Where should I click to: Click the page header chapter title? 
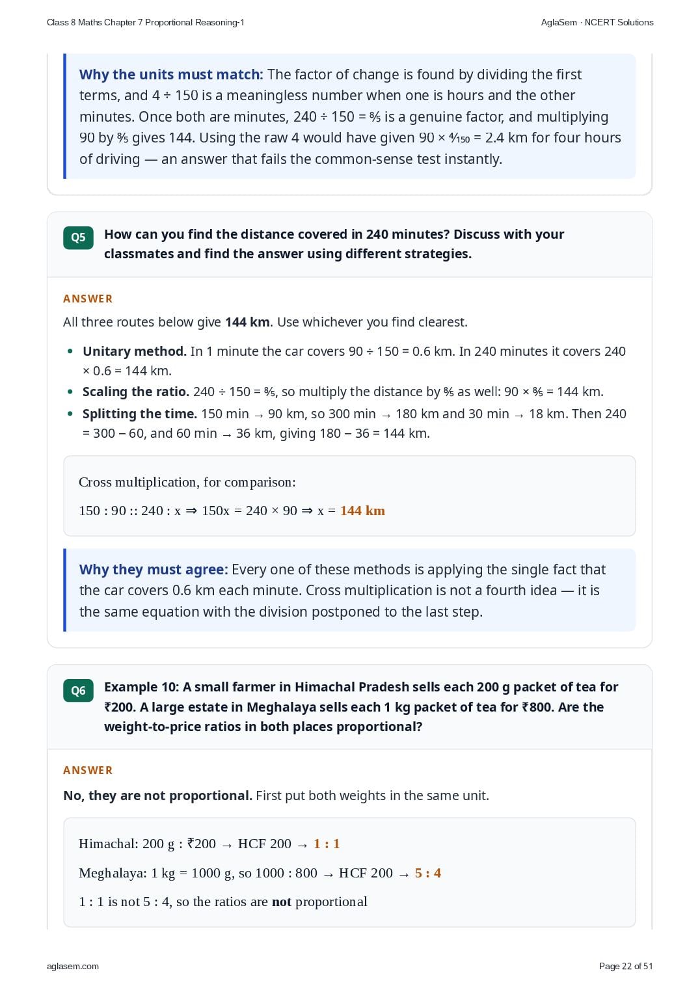pyautogui.click(x=146, y=22)
